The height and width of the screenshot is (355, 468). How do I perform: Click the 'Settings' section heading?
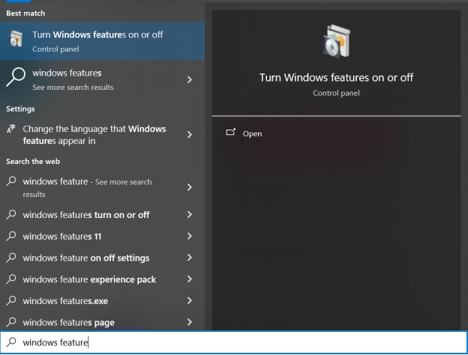coord(20,109)
